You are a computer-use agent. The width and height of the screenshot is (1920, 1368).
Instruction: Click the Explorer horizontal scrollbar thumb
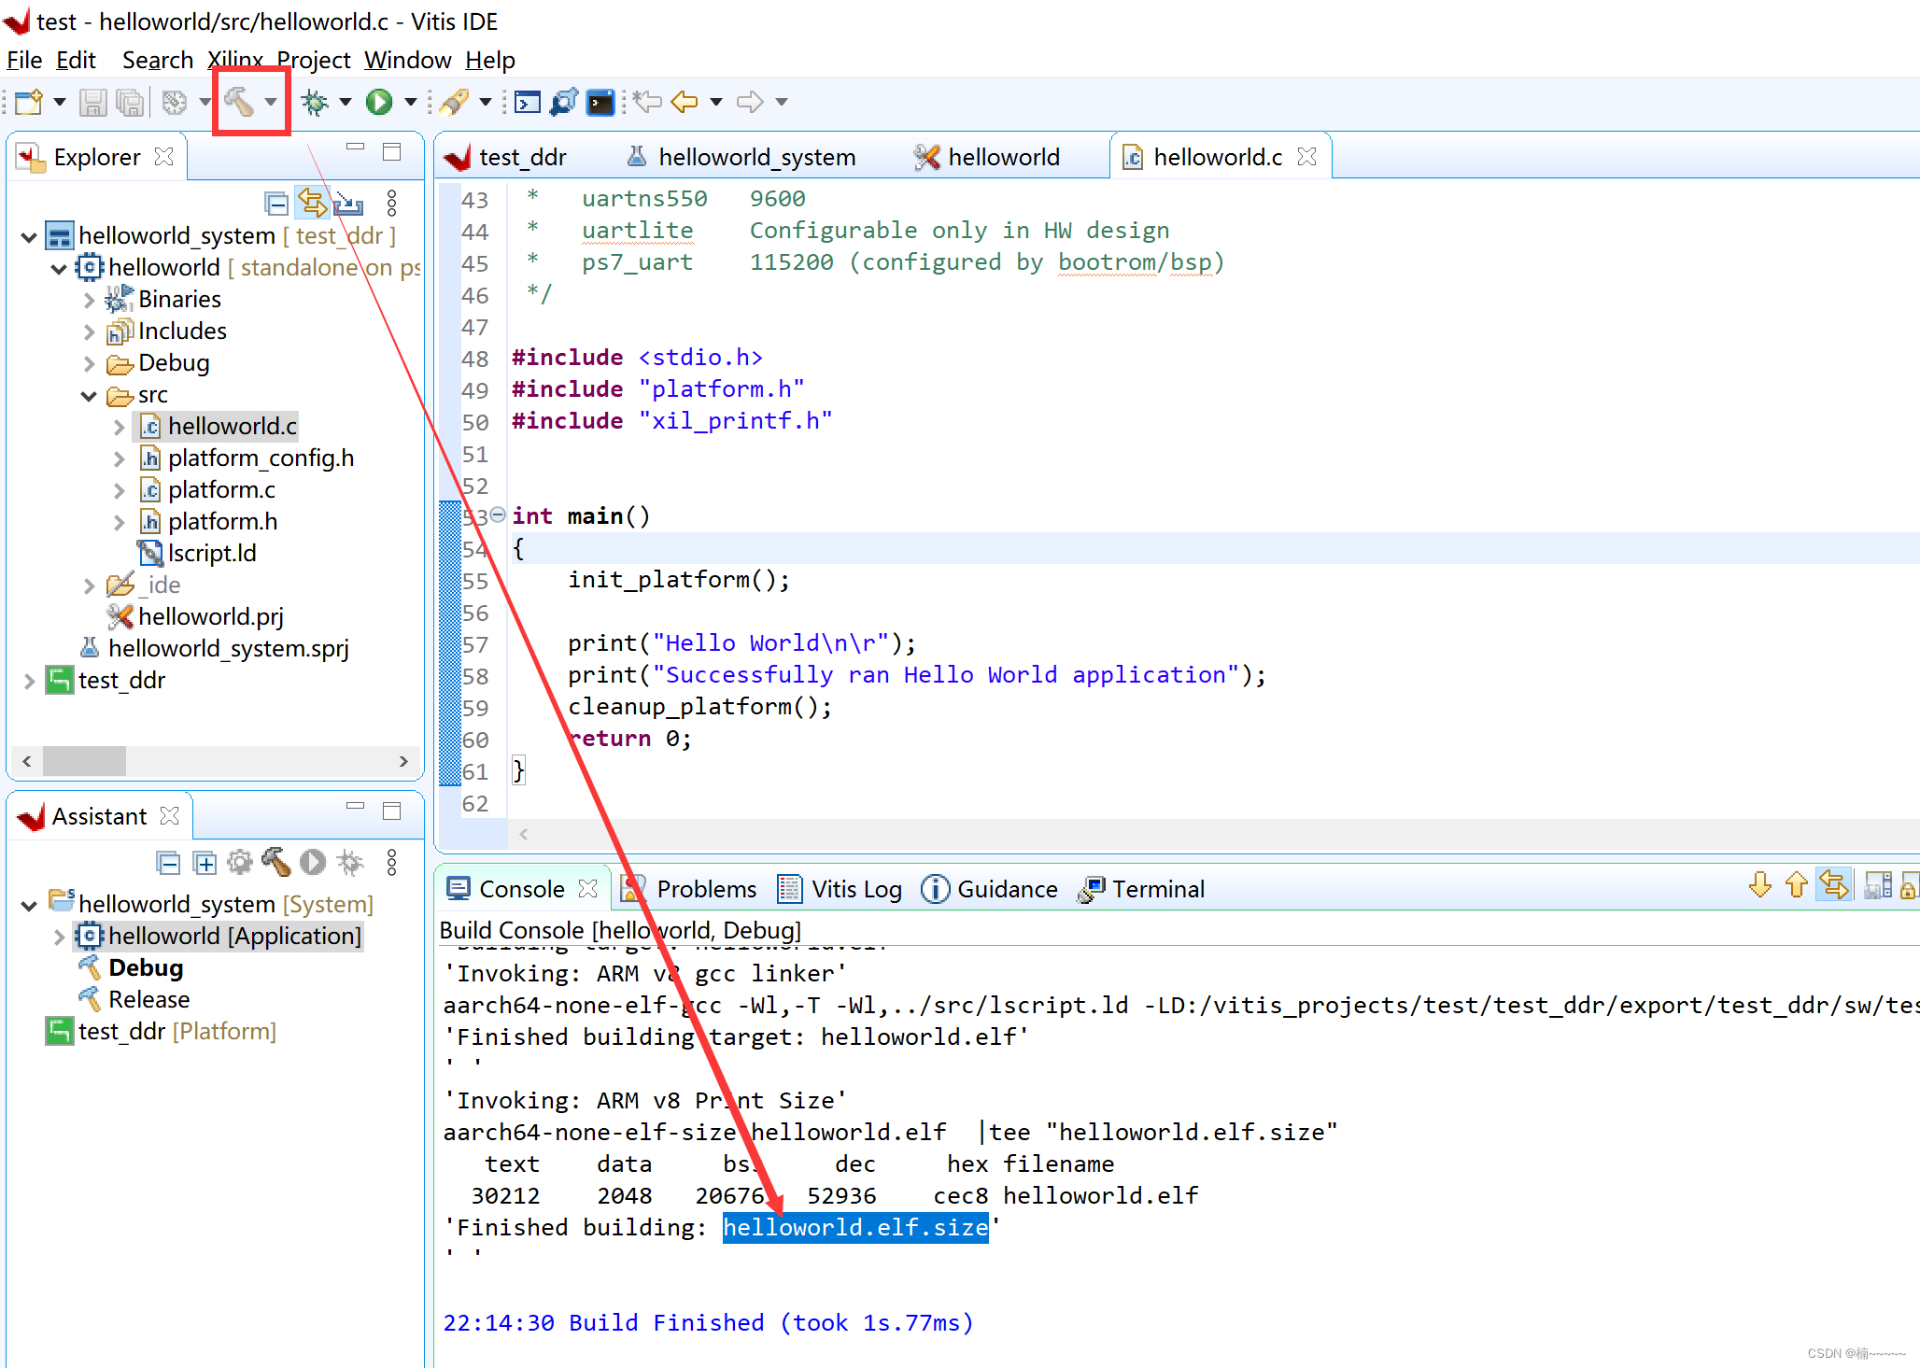click(x=84, y=761)
